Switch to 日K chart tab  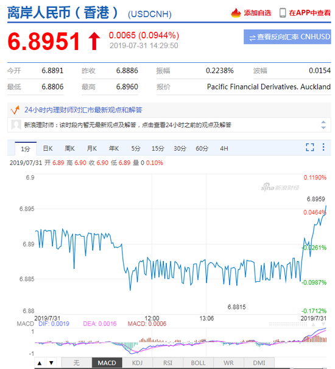click(48, 148)
